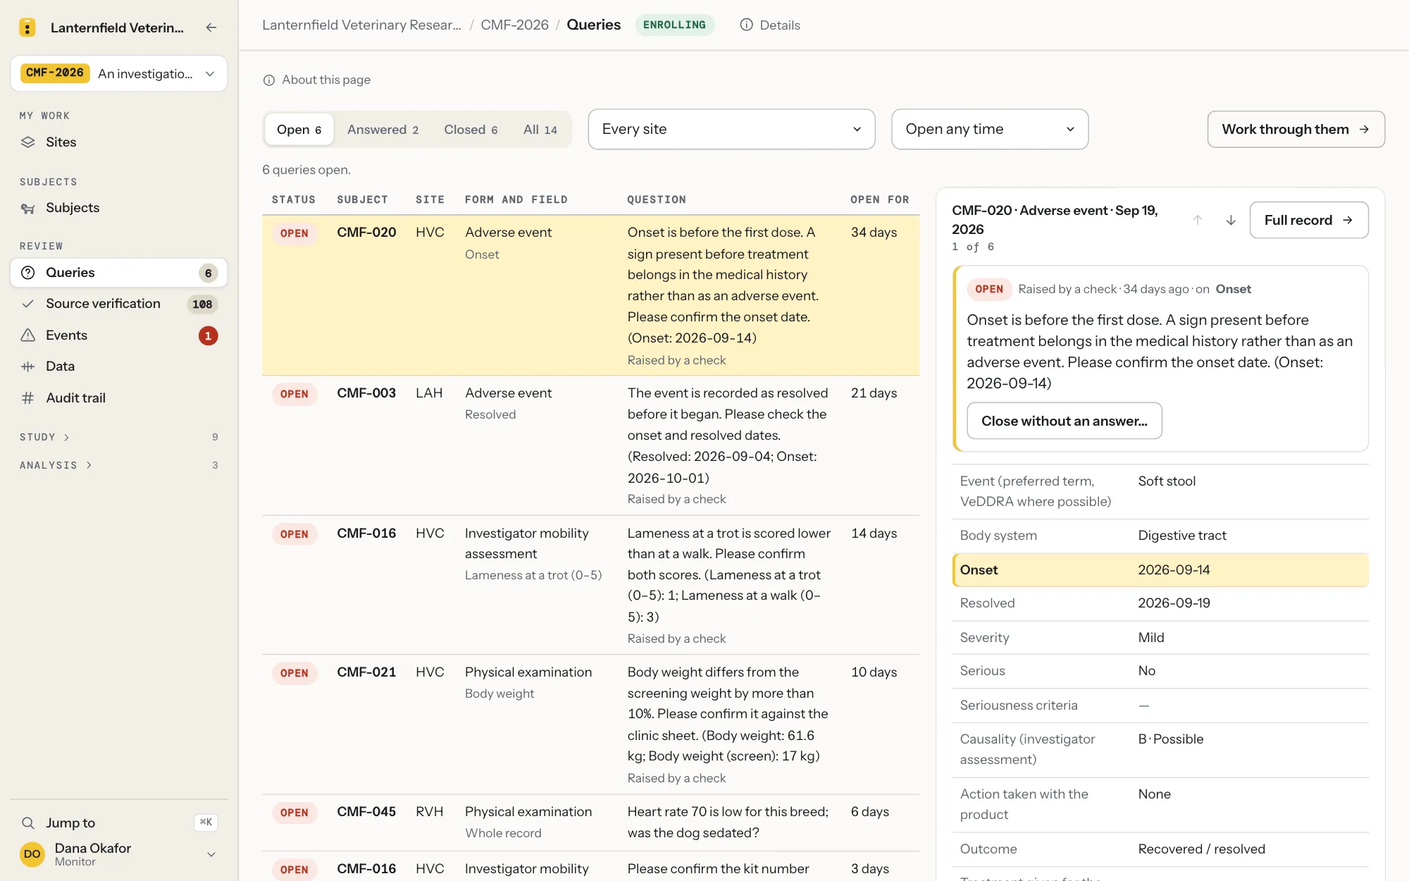Click highlighted Onset field in record
The width and height of the screenshot is (1409, 881).
[1160, 569]
